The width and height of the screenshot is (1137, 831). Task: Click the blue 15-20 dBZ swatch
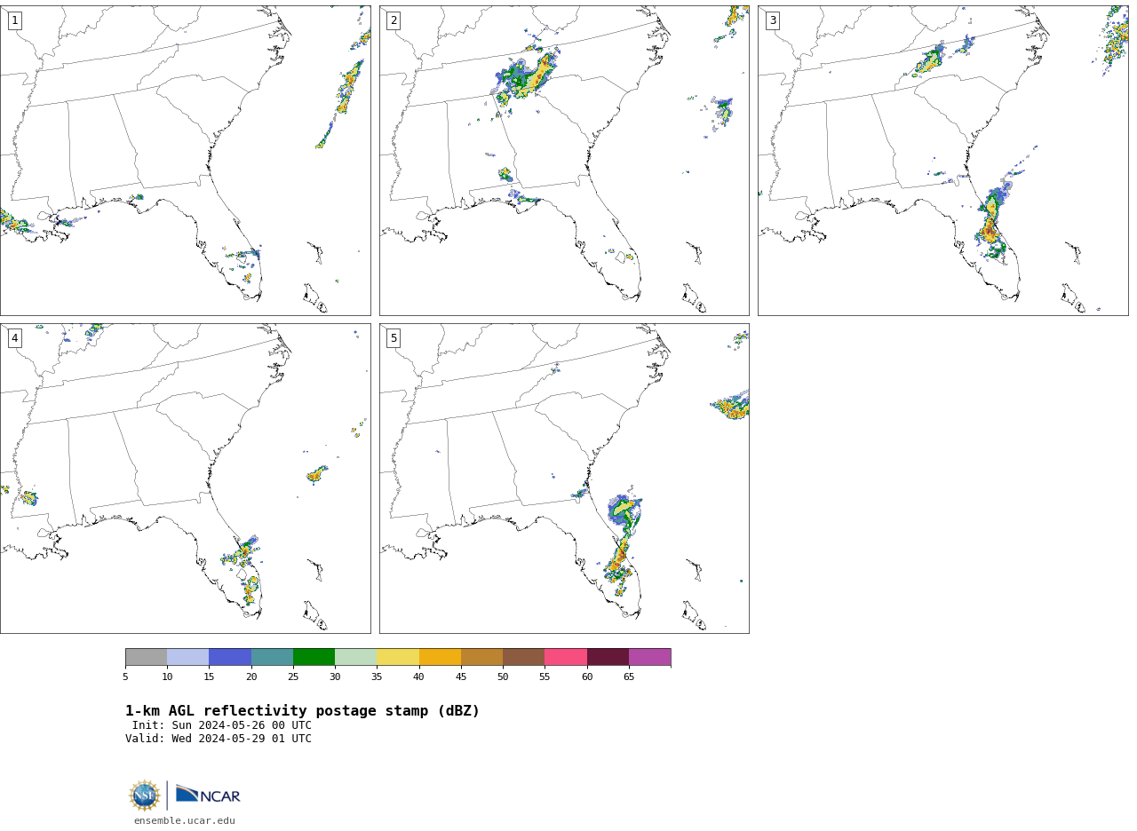coord(230,657)
